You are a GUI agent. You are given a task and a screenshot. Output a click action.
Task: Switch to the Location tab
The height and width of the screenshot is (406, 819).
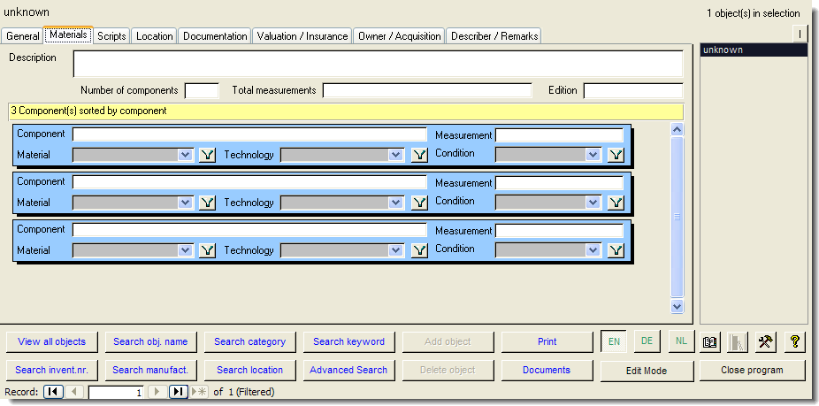tap(155, 36)
